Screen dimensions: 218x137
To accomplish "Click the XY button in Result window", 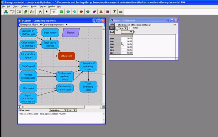I will pyautogui.click(x=175, y=25).
